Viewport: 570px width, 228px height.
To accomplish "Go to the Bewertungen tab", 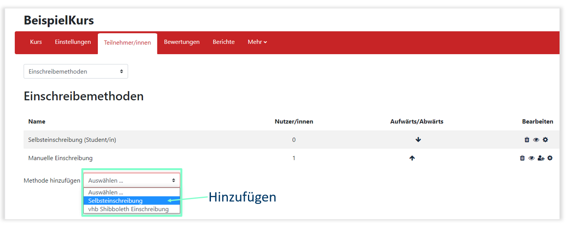I will click(x=182, y=42).
